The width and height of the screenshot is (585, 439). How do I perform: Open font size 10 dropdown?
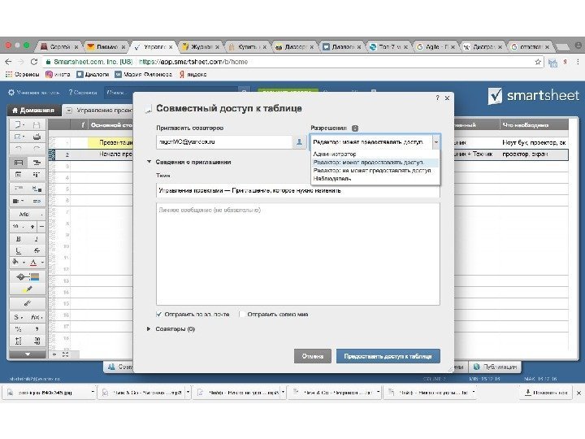[x=18, y=226]
